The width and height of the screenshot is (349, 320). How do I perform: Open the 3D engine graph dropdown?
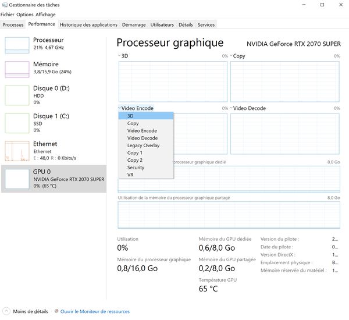coord(123,56)
